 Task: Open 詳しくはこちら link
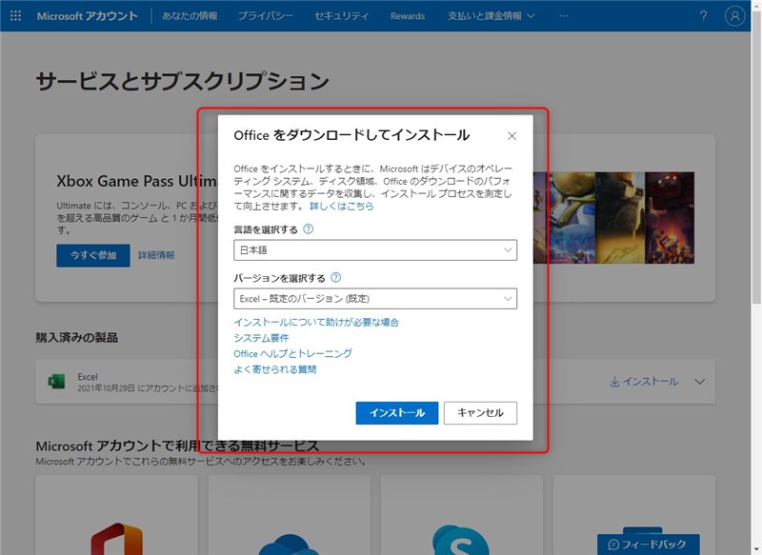coord(342,206)
